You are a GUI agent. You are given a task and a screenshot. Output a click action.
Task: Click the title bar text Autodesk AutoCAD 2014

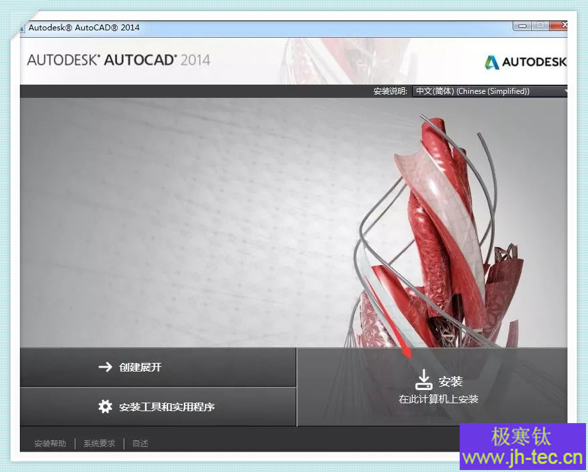(84, 27)
